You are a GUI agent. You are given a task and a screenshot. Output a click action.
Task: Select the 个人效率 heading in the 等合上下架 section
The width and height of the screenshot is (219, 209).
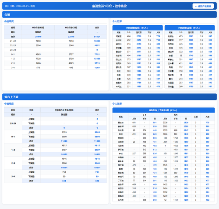tap(117, 104)
